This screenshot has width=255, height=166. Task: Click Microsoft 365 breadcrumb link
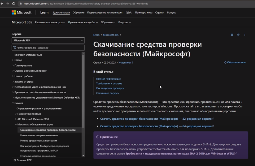pos(111,35)
